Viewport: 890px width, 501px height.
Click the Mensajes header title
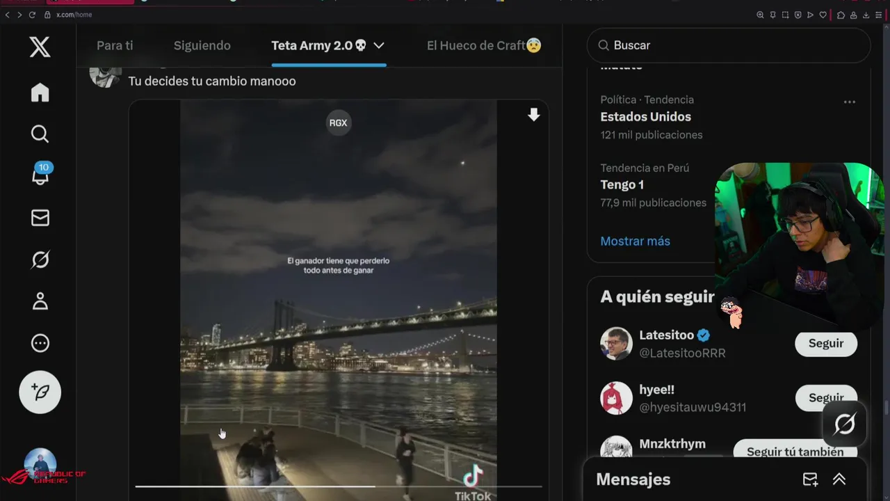point(633,479)
